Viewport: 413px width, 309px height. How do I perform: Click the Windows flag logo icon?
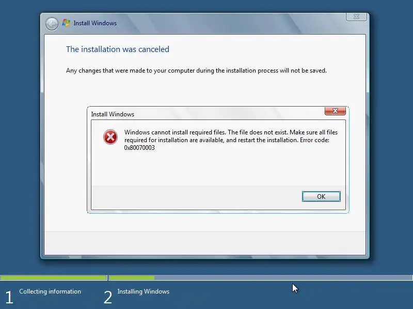66,23
